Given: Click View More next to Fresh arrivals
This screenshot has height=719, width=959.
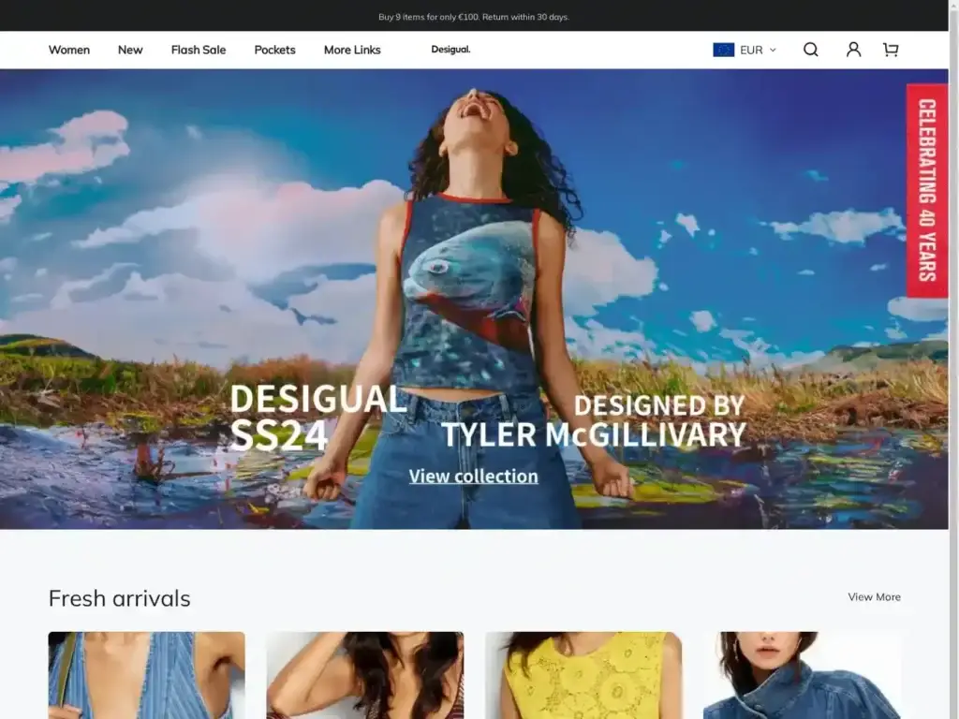Looking at the screenshot, I should (874, 596).
